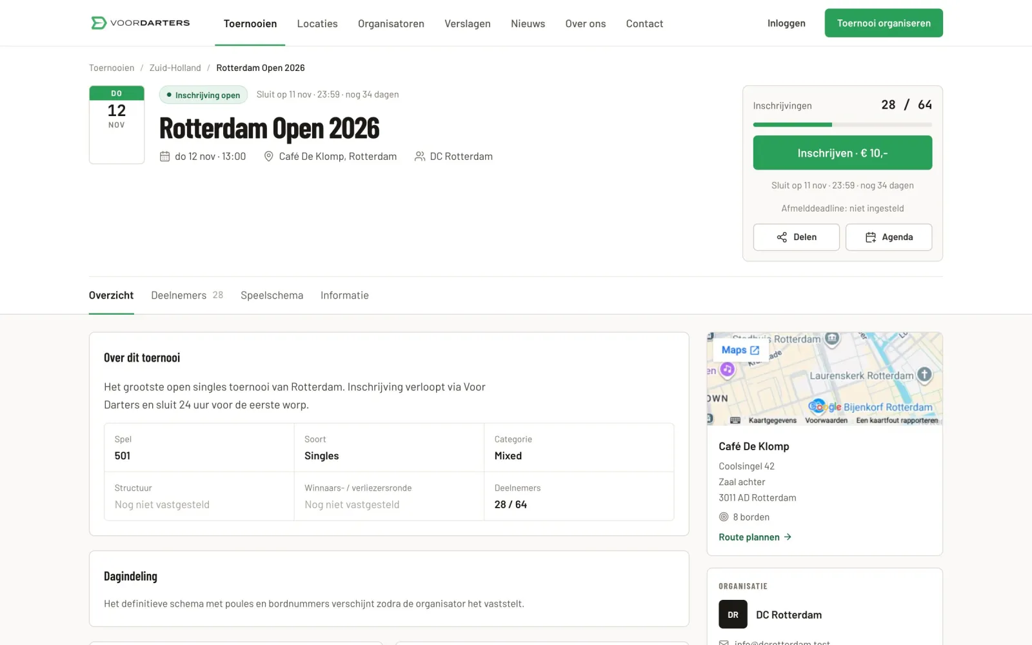Click the arrow icon after Route plannen
The image size is (1032, 645).
pos(788,537)
